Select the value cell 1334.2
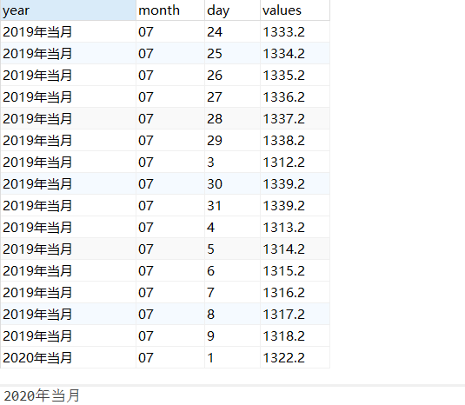This screenshot has height=405, width=465. [295, 53]
